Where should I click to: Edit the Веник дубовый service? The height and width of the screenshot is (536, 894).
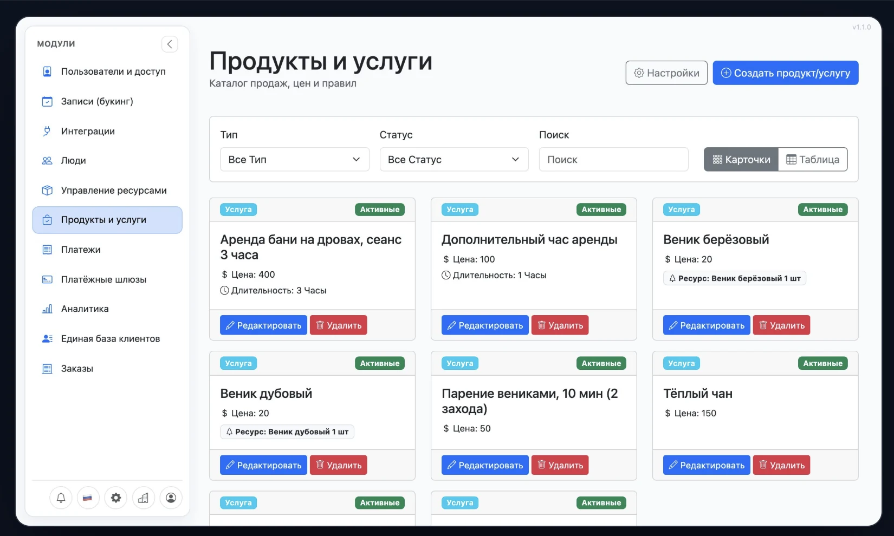263,465
